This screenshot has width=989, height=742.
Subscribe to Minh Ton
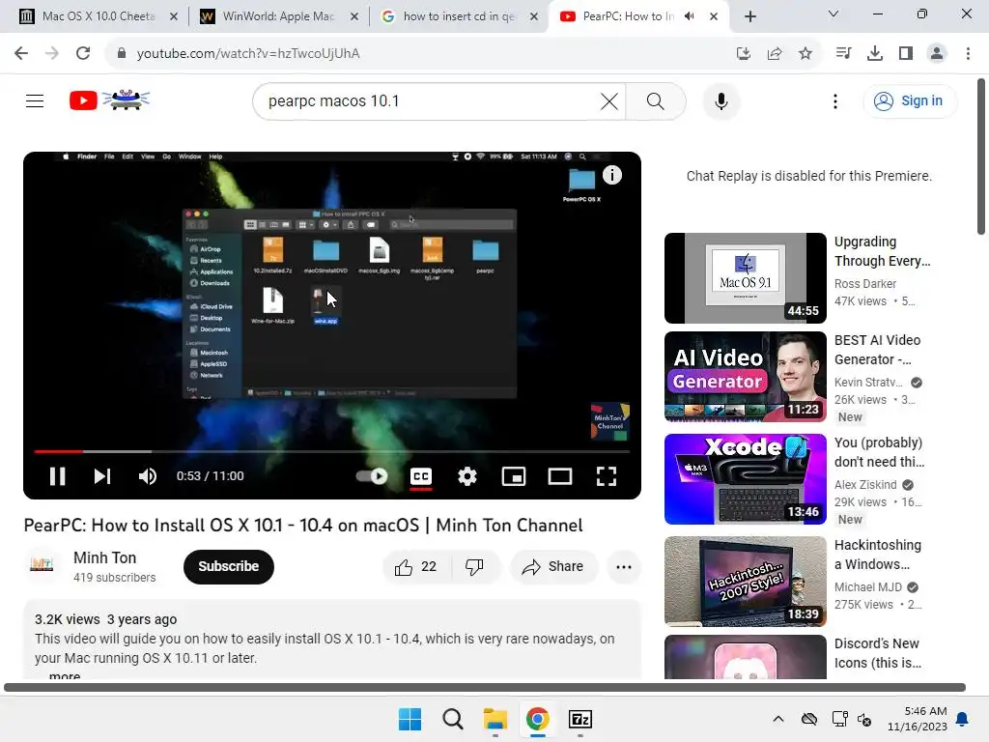[228, 566]
